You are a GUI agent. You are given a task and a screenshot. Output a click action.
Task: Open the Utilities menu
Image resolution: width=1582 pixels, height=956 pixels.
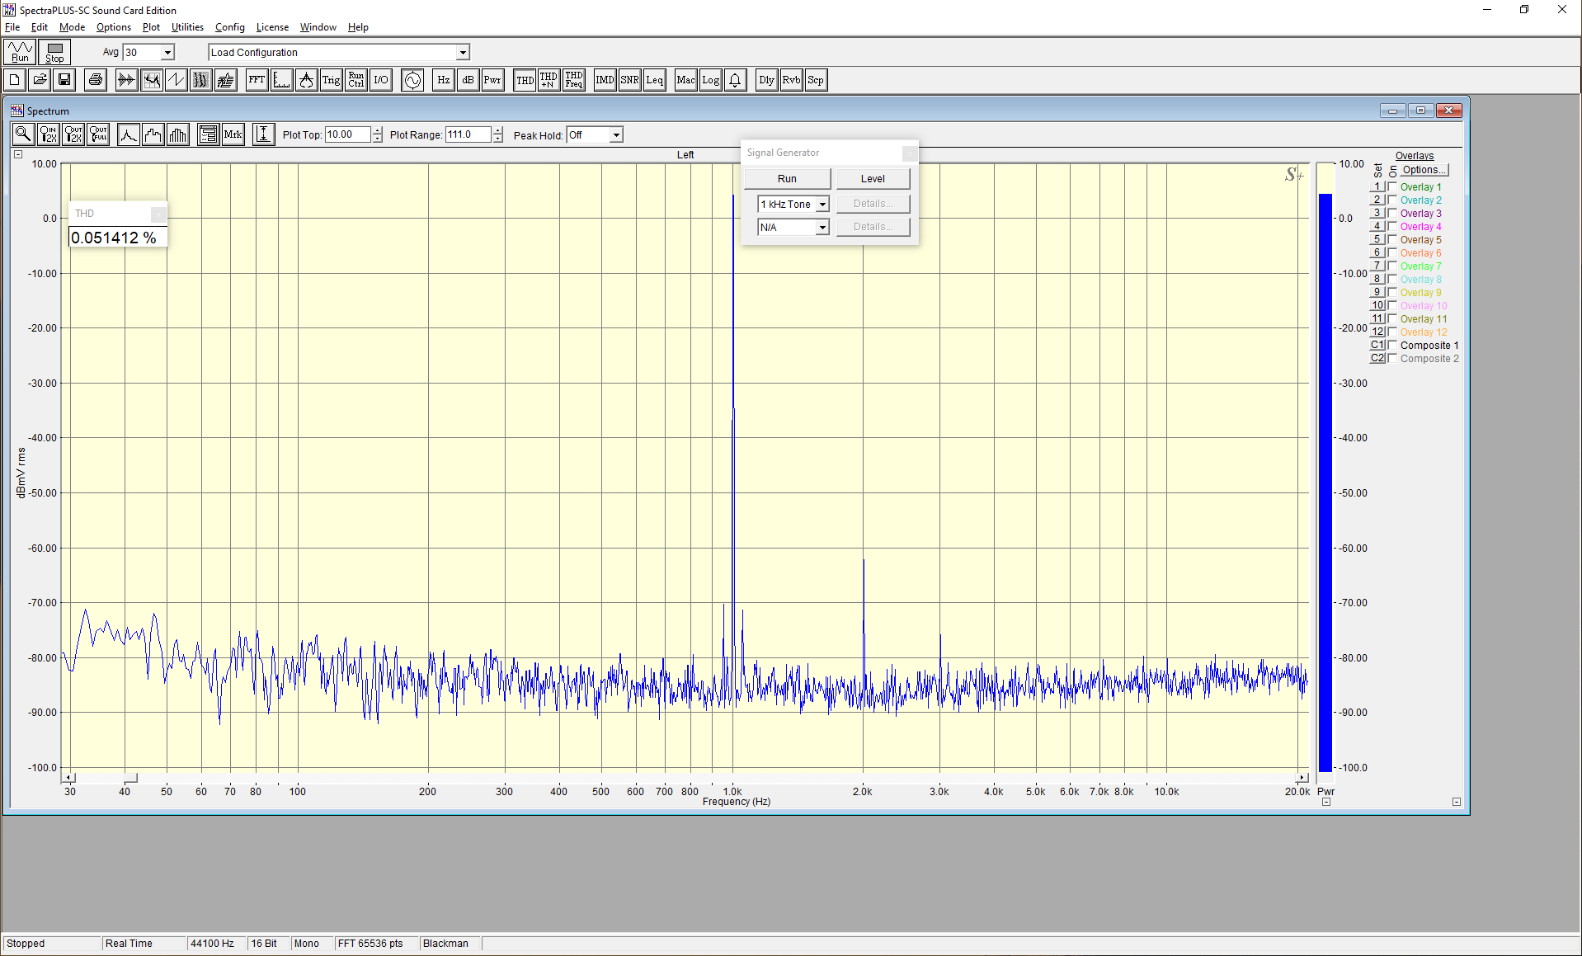[187, 27]
